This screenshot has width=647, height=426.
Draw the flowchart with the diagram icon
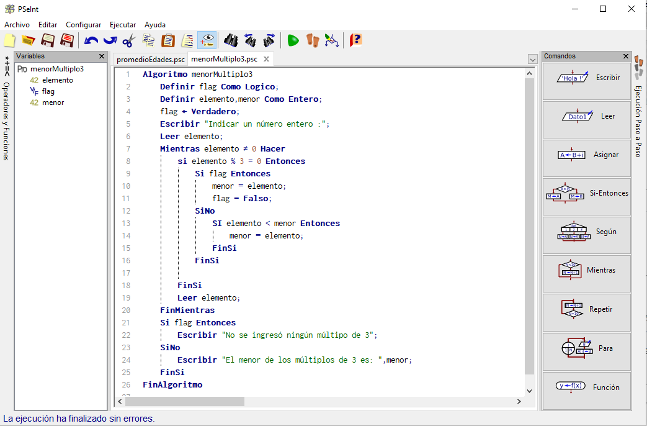(332, 40)
